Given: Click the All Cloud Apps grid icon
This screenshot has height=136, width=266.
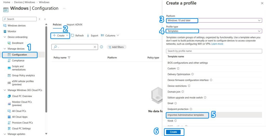Looking at the screenshot, I should [x=9, y=117].
